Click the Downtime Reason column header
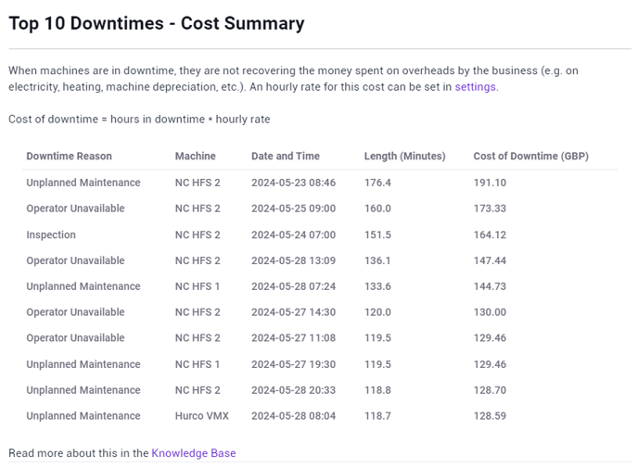The image size is (638, 468). (69, 157)
